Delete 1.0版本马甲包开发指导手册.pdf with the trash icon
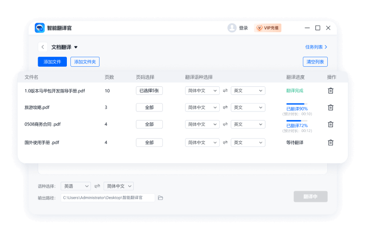The image size is (366, 236). click(330, 90)
